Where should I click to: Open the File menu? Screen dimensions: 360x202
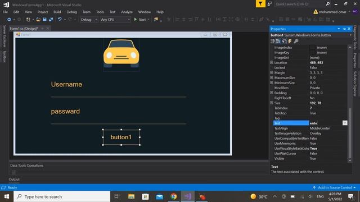[5, 12]
